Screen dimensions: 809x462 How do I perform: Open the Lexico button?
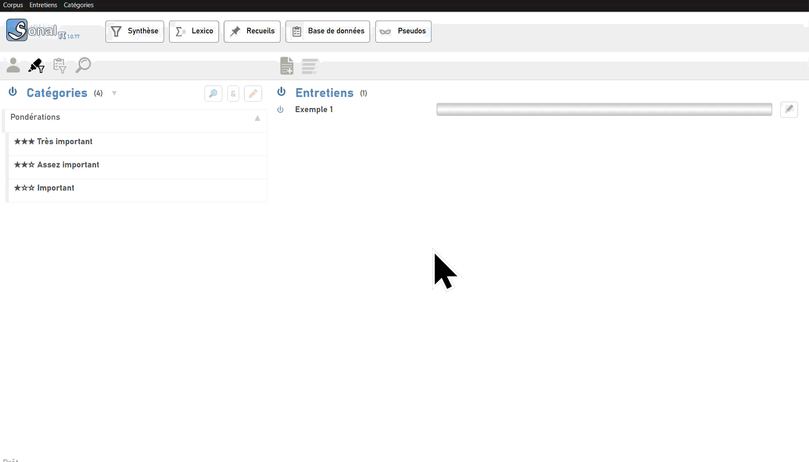(x=194, y=31)
